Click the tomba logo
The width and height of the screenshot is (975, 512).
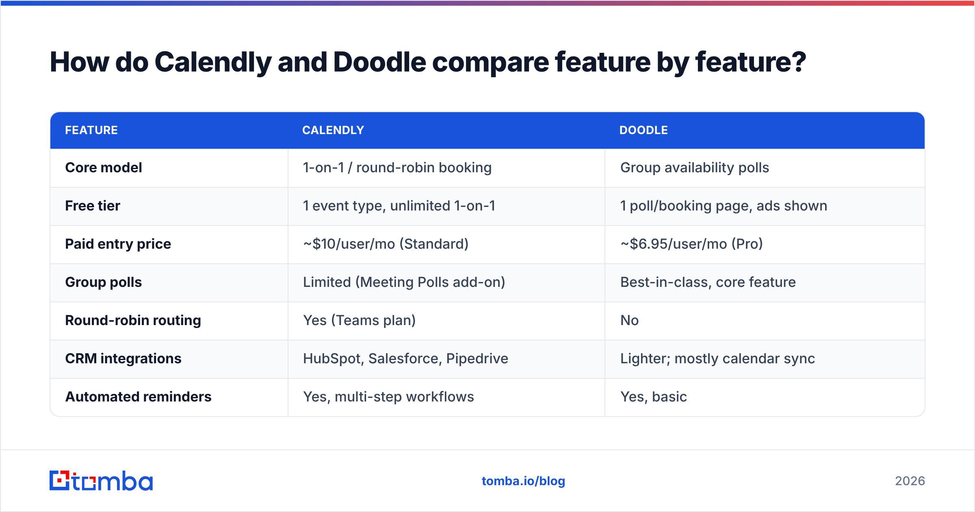101,481
